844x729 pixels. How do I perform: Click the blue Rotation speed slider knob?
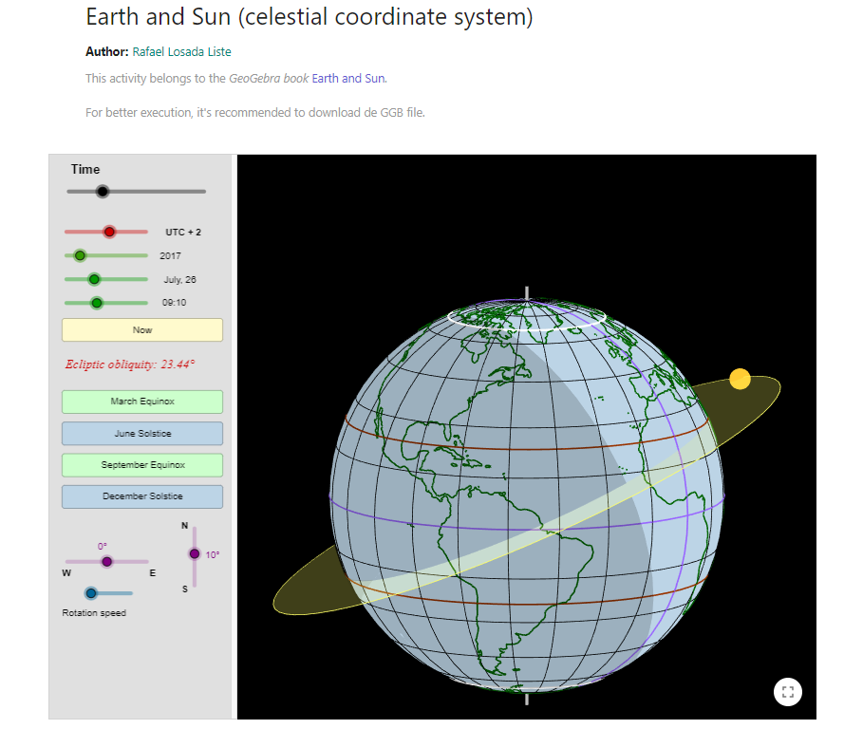91,593
